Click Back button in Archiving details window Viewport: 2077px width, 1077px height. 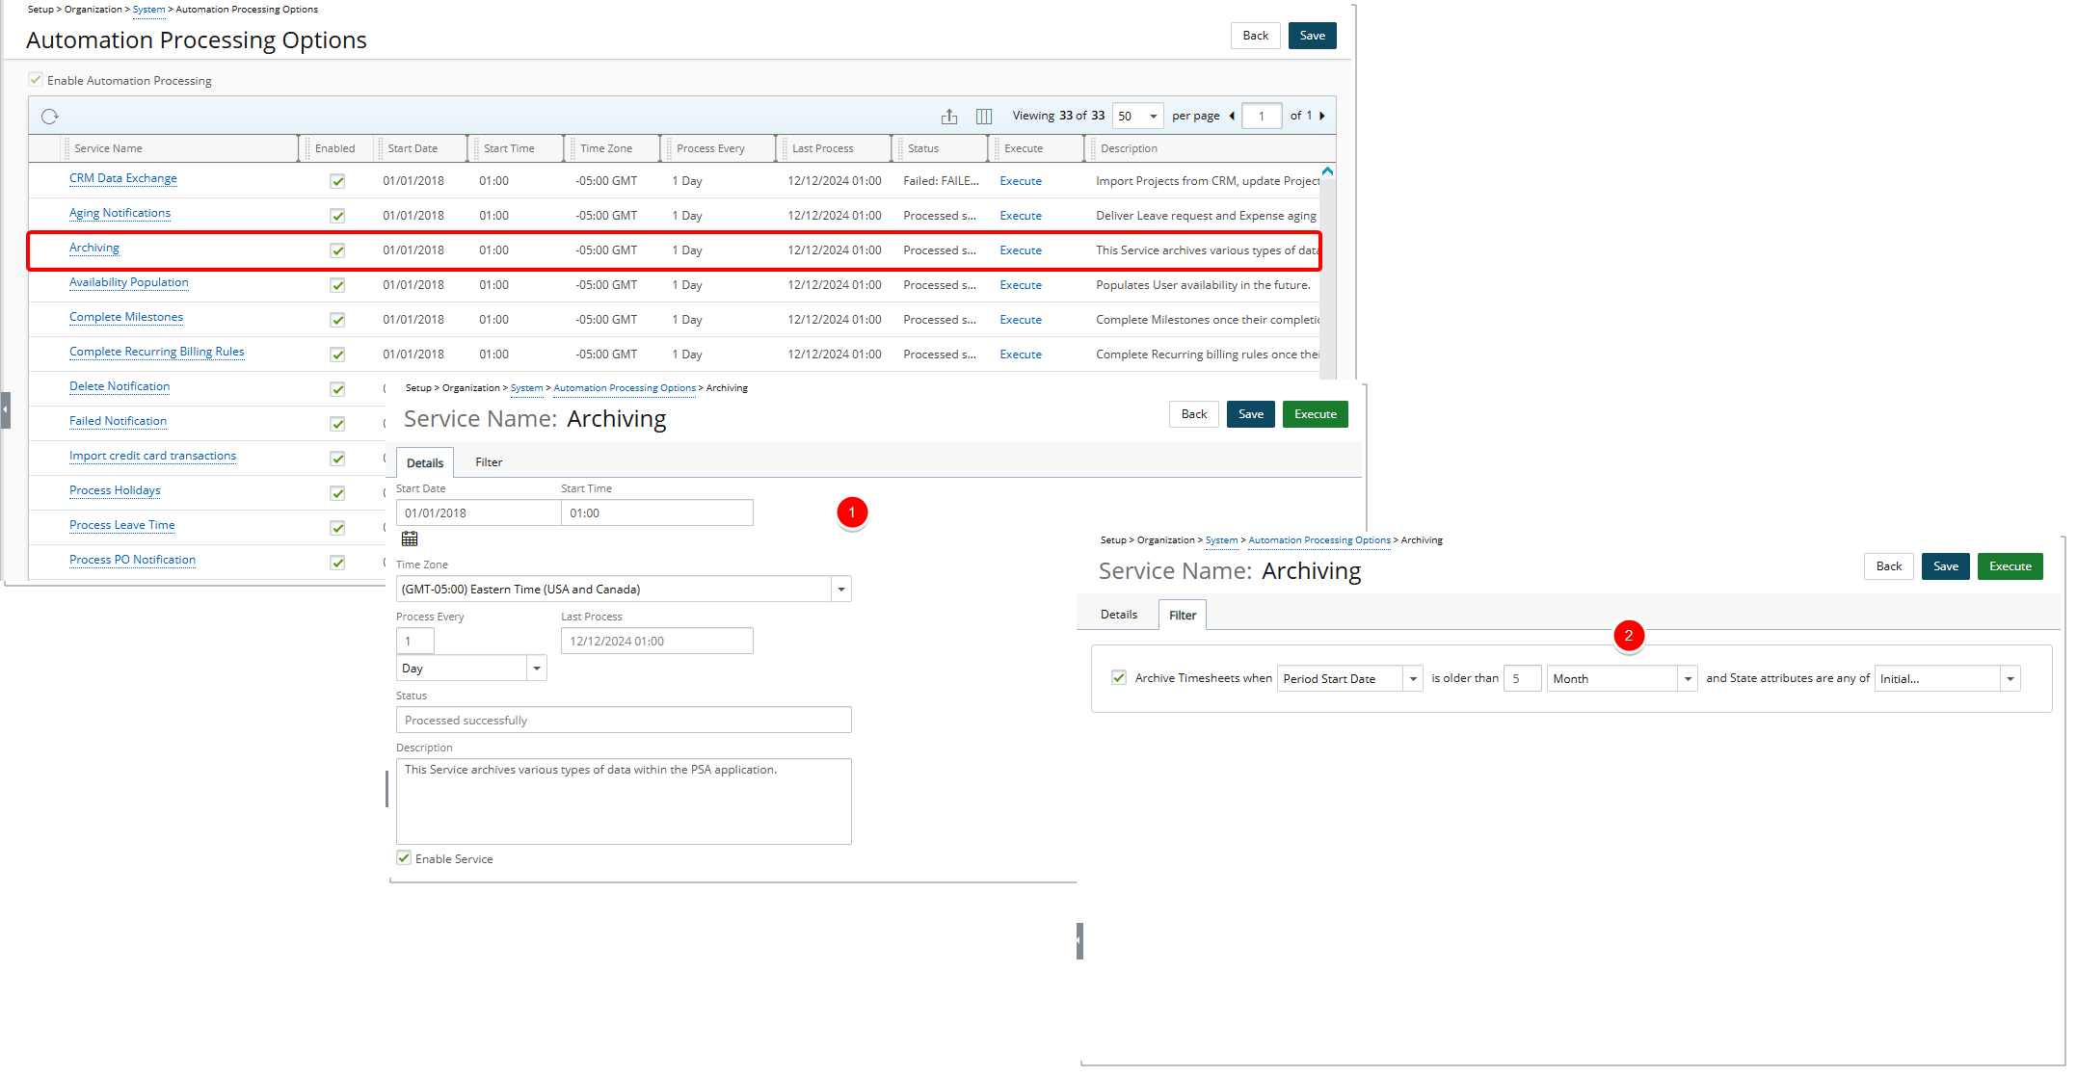[1194, 414]
